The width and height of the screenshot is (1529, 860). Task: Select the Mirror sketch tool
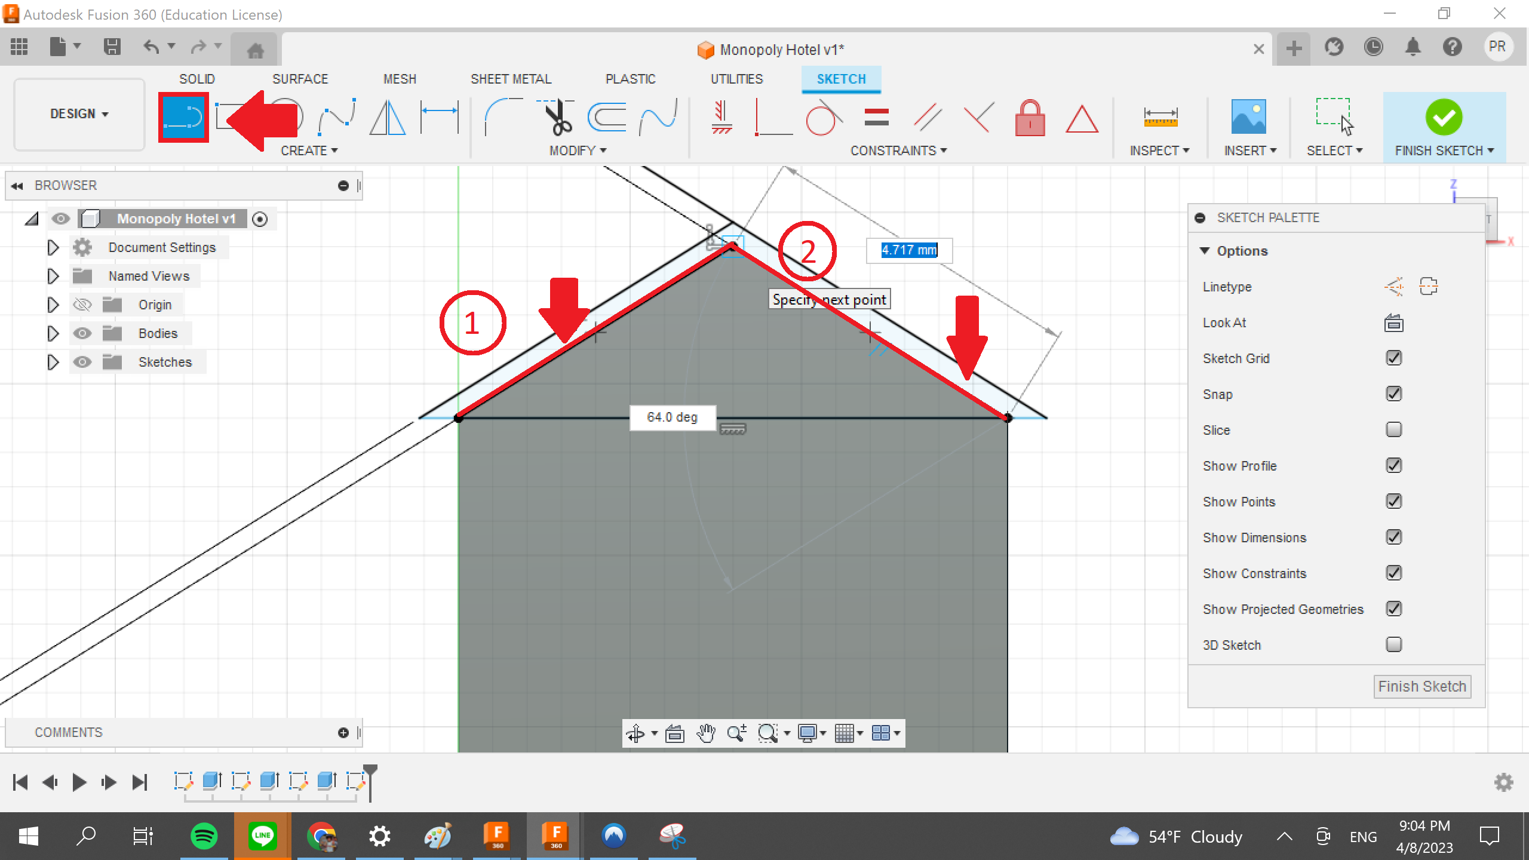point(388,118)
